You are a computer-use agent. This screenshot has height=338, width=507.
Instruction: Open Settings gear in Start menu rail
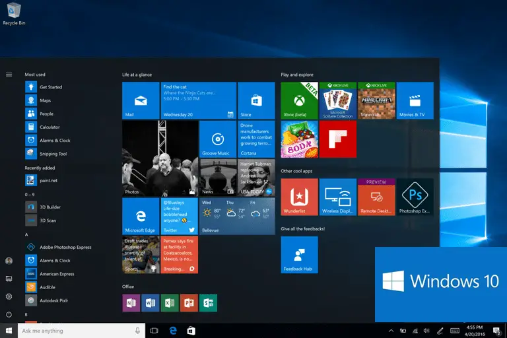9,297
